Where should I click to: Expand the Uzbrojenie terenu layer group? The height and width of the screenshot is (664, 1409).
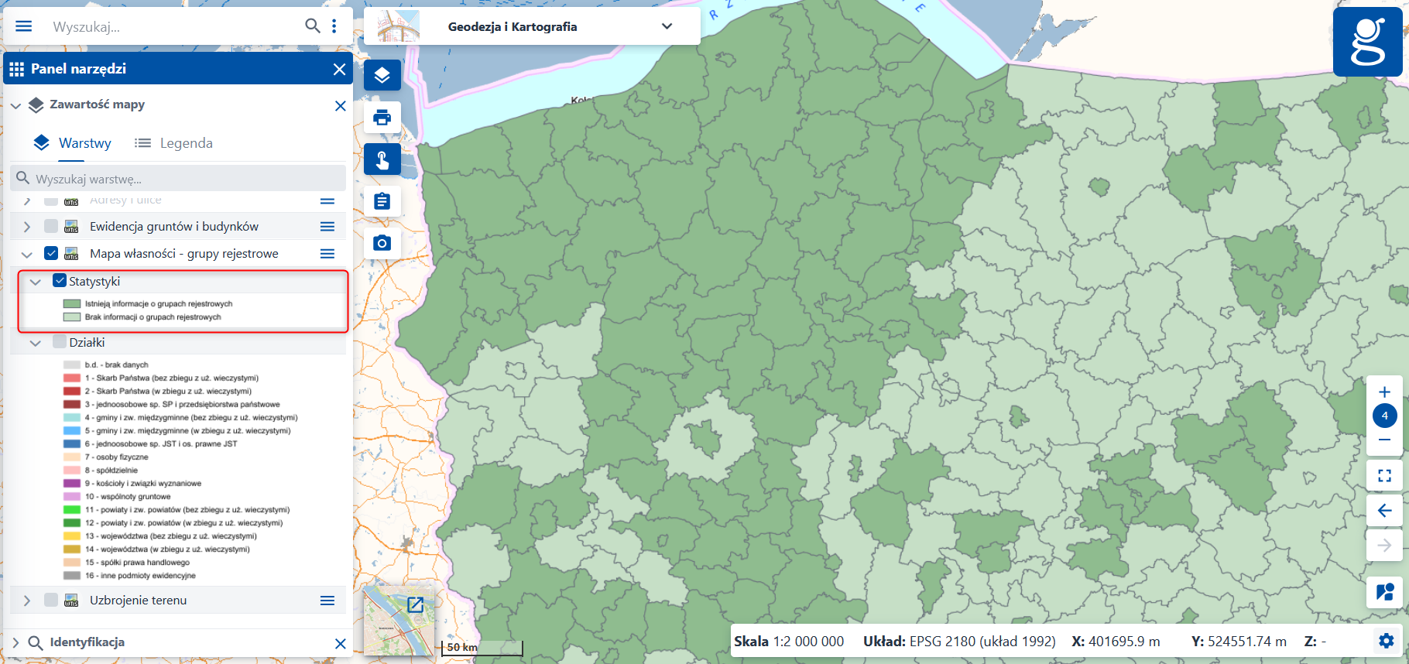27,601
